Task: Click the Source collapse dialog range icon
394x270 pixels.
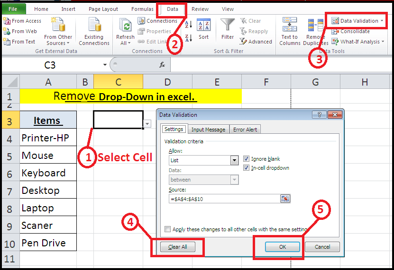Action: tap(285, 199)
